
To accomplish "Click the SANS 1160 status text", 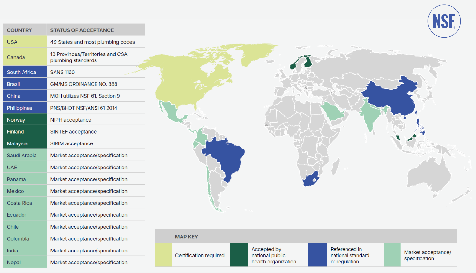I will [63, 72].
